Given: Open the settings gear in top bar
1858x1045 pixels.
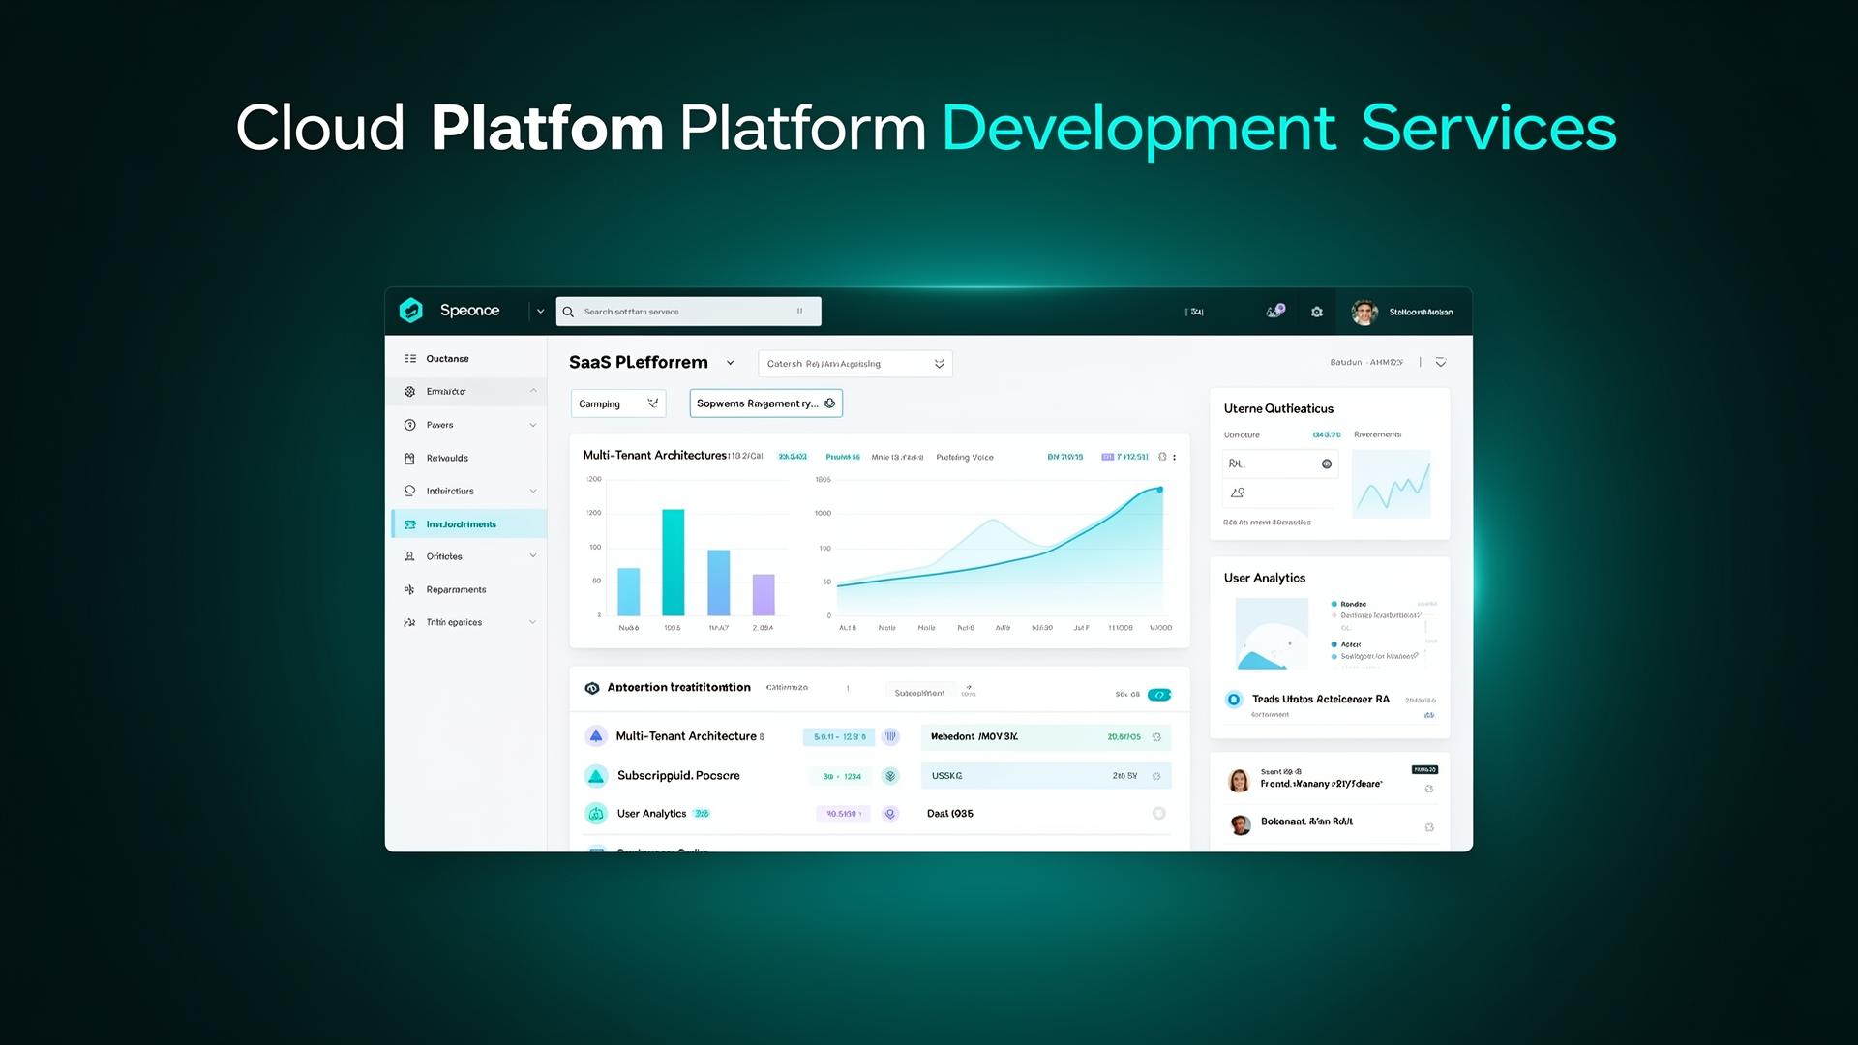Looking at the screenshot, I should tap(1317, 312).
